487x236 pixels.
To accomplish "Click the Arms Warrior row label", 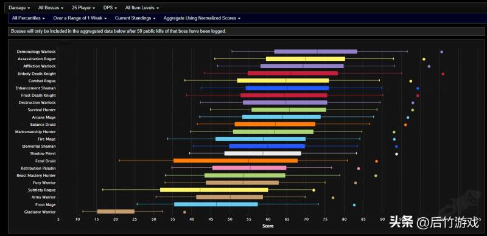I will coord(43,197).
